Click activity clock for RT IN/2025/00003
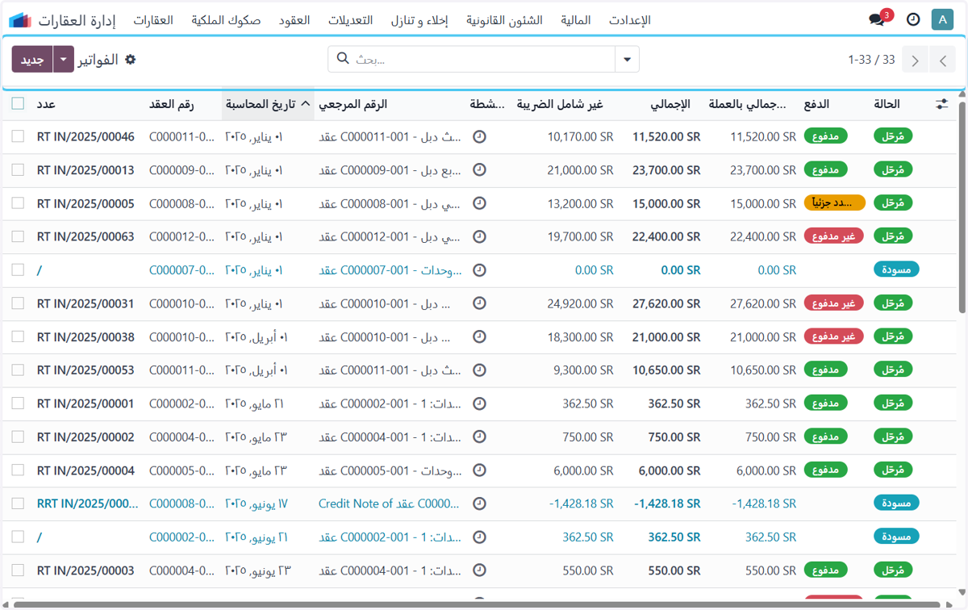968x610 pixels. (x=479, y=570)
